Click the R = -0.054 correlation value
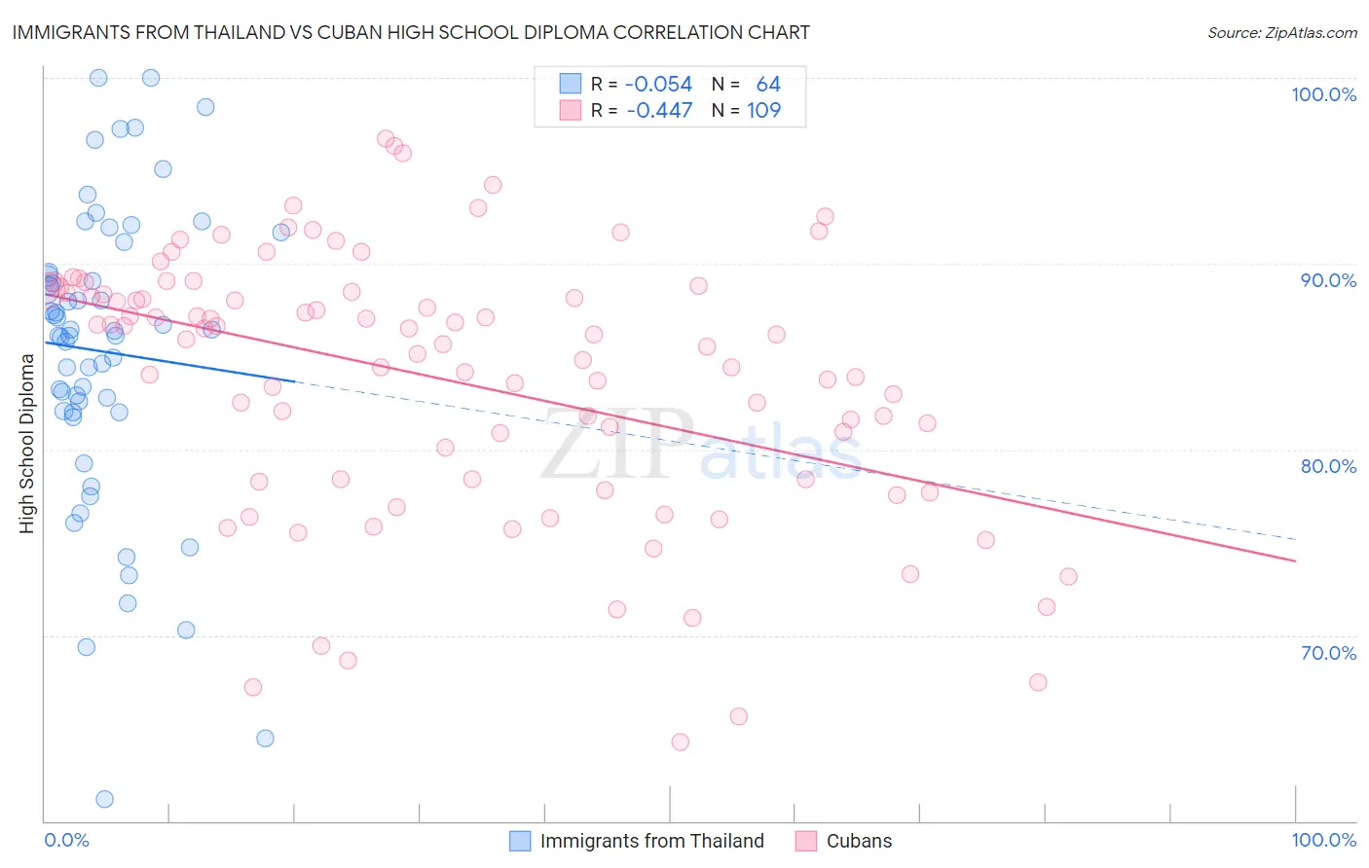This screenshot has width=1369, height=868. click(642, 84)
